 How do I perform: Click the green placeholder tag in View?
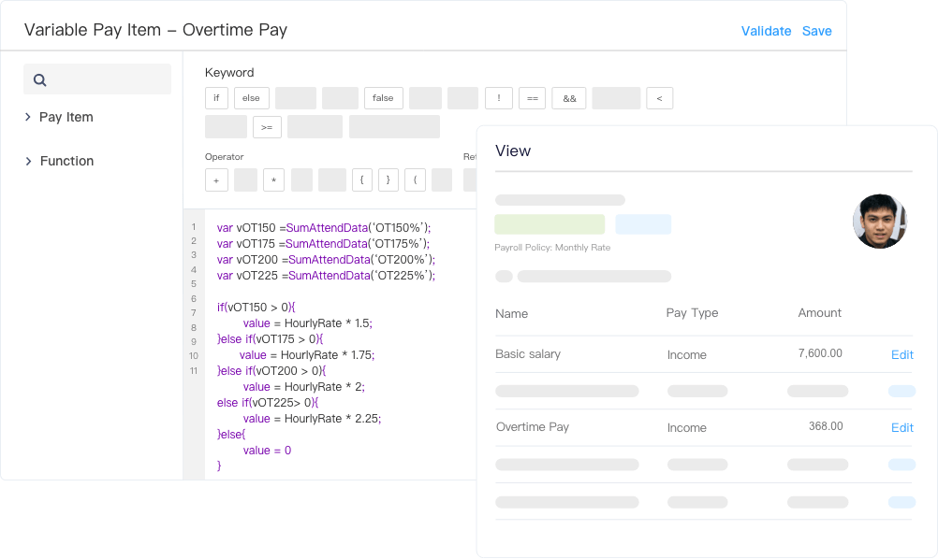click(550, 224)
